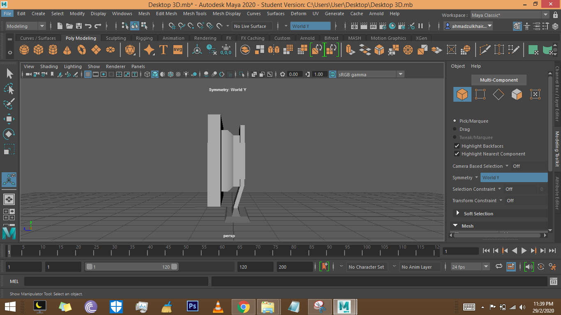Screen dimensions: 561x315
Task: Click the polygon cone shelf icon
Action: click(x=67, y=50)
